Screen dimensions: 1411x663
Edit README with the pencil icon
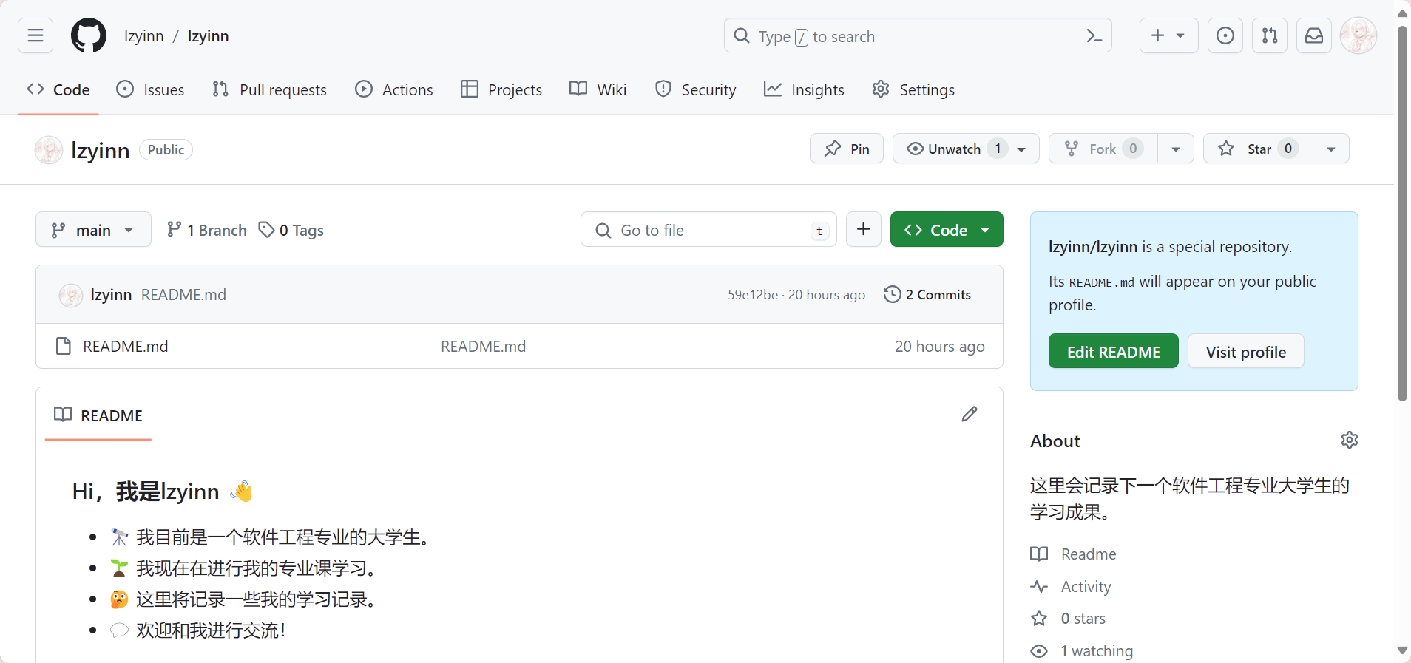click(970, 414)
